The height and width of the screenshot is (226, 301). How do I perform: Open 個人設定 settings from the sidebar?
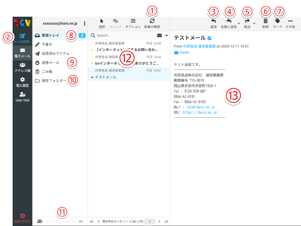click(x=23, y=82)
